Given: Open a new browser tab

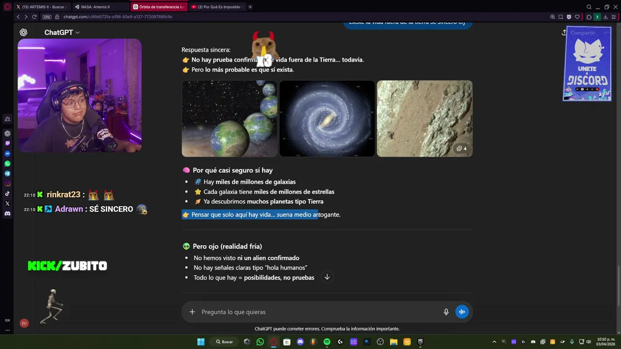Looking at the screenshot, I should (250, 7).
